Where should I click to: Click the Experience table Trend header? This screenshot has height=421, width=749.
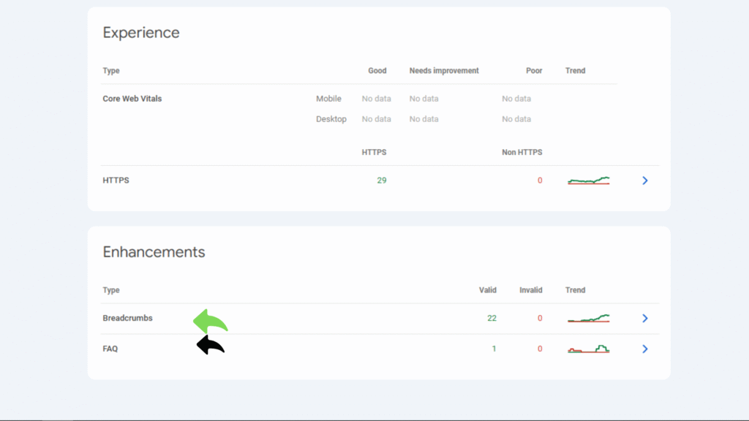(575, 71)
